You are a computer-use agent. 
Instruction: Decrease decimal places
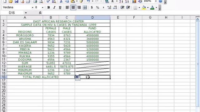point(115,7)
